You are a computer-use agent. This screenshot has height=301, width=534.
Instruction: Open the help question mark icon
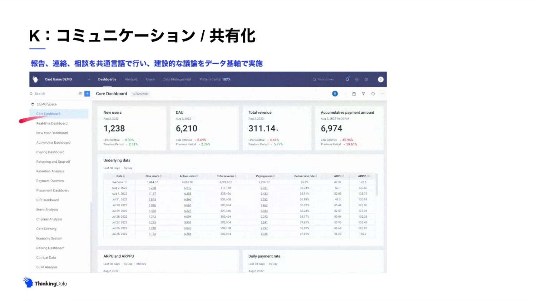pyautogui.click(x=366, y=80)
